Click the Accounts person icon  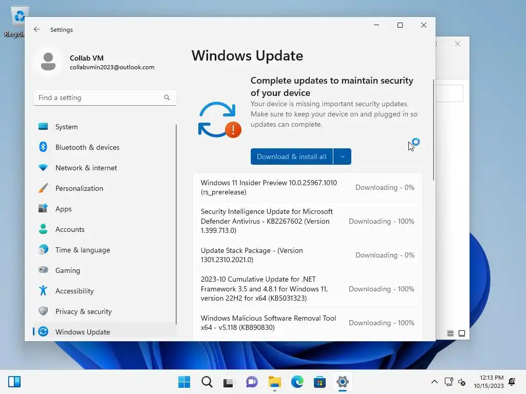[43, 229]
